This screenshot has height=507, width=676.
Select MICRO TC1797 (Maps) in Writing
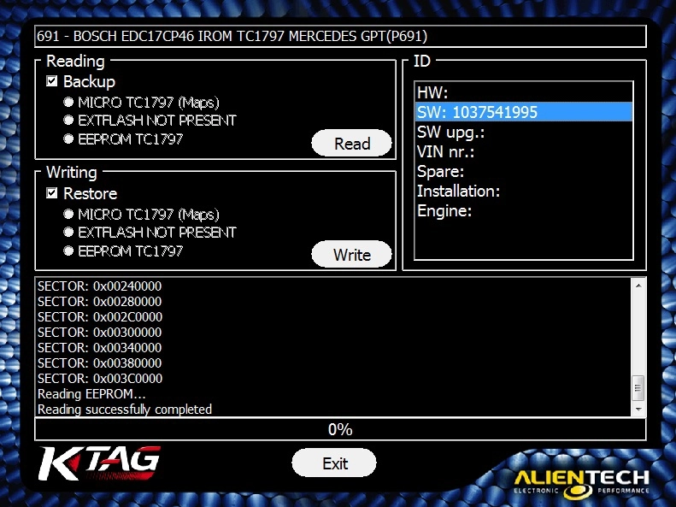click(68, 214)
